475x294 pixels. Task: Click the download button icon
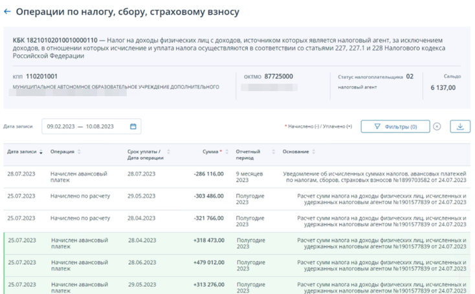(460, 127)
